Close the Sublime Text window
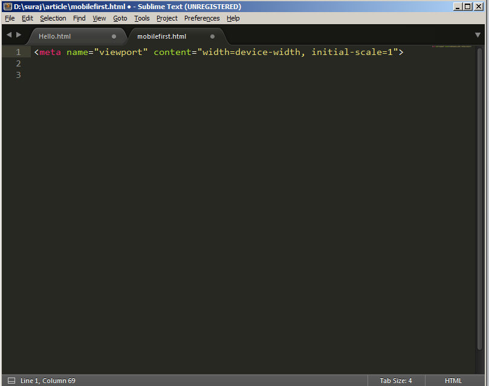The image size is (489, 386). click(478, 6)
